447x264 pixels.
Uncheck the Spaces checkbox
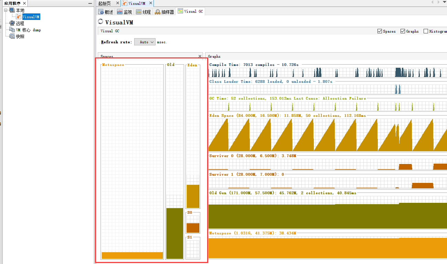point(380,31)
